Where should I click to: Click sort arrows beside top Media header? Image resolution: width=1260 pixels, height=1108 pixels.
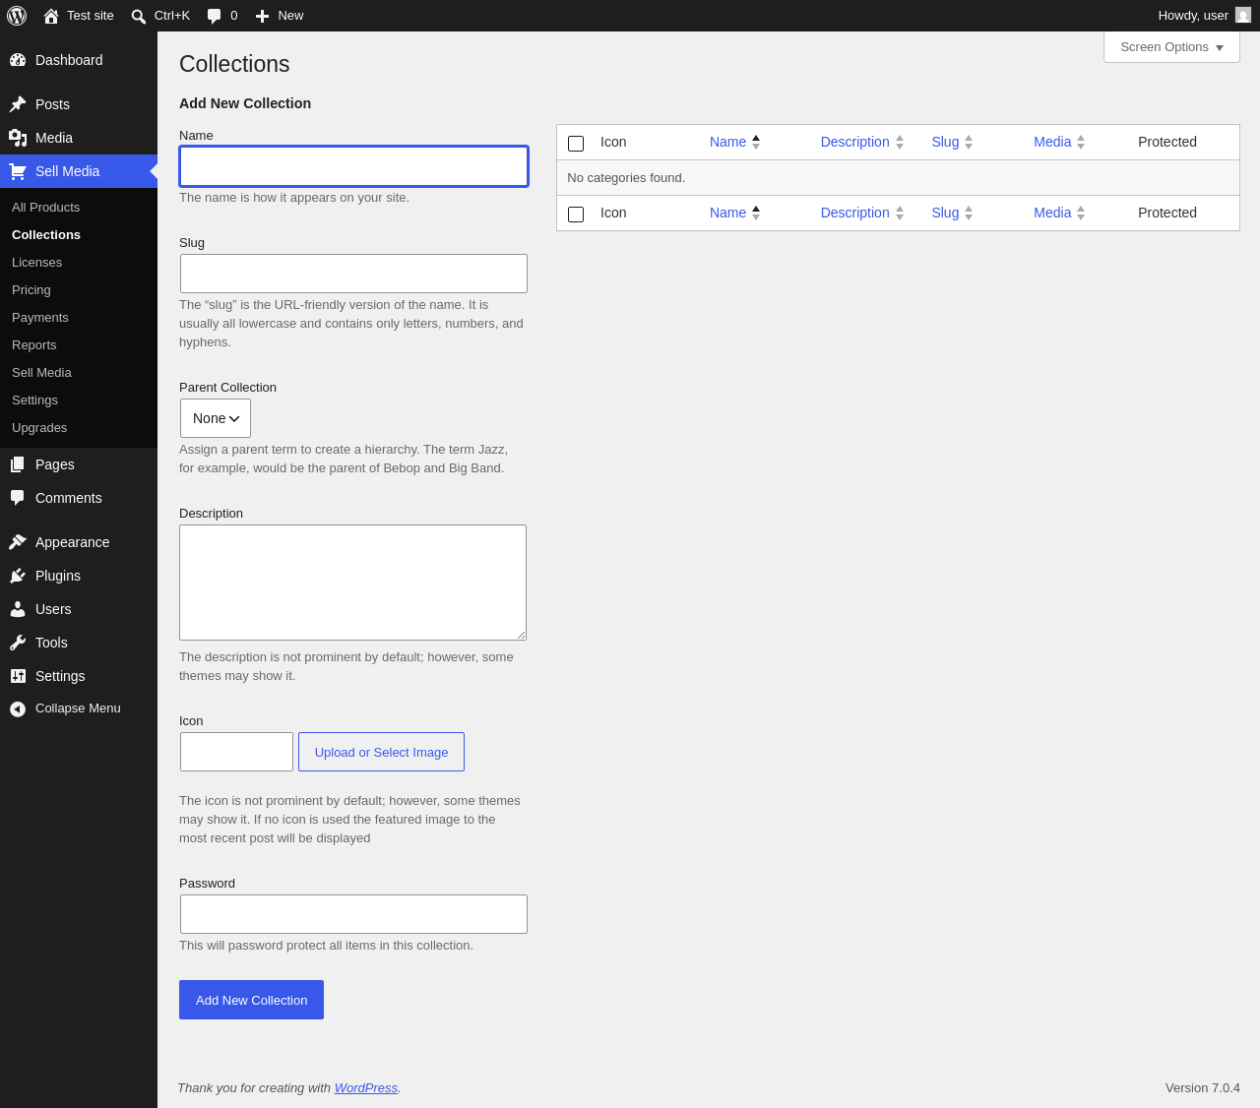(1081, 142)
